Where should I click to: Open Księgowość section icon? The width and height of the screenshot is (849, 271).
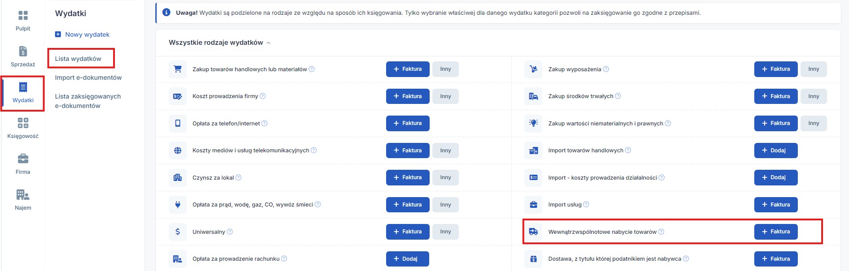tap(23, 123)
